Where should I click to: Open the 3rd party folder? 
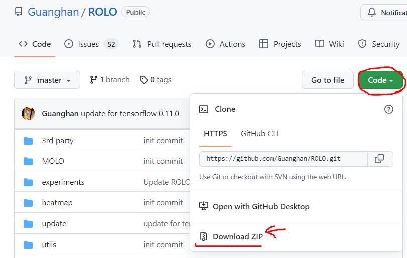tap(58, 140)
